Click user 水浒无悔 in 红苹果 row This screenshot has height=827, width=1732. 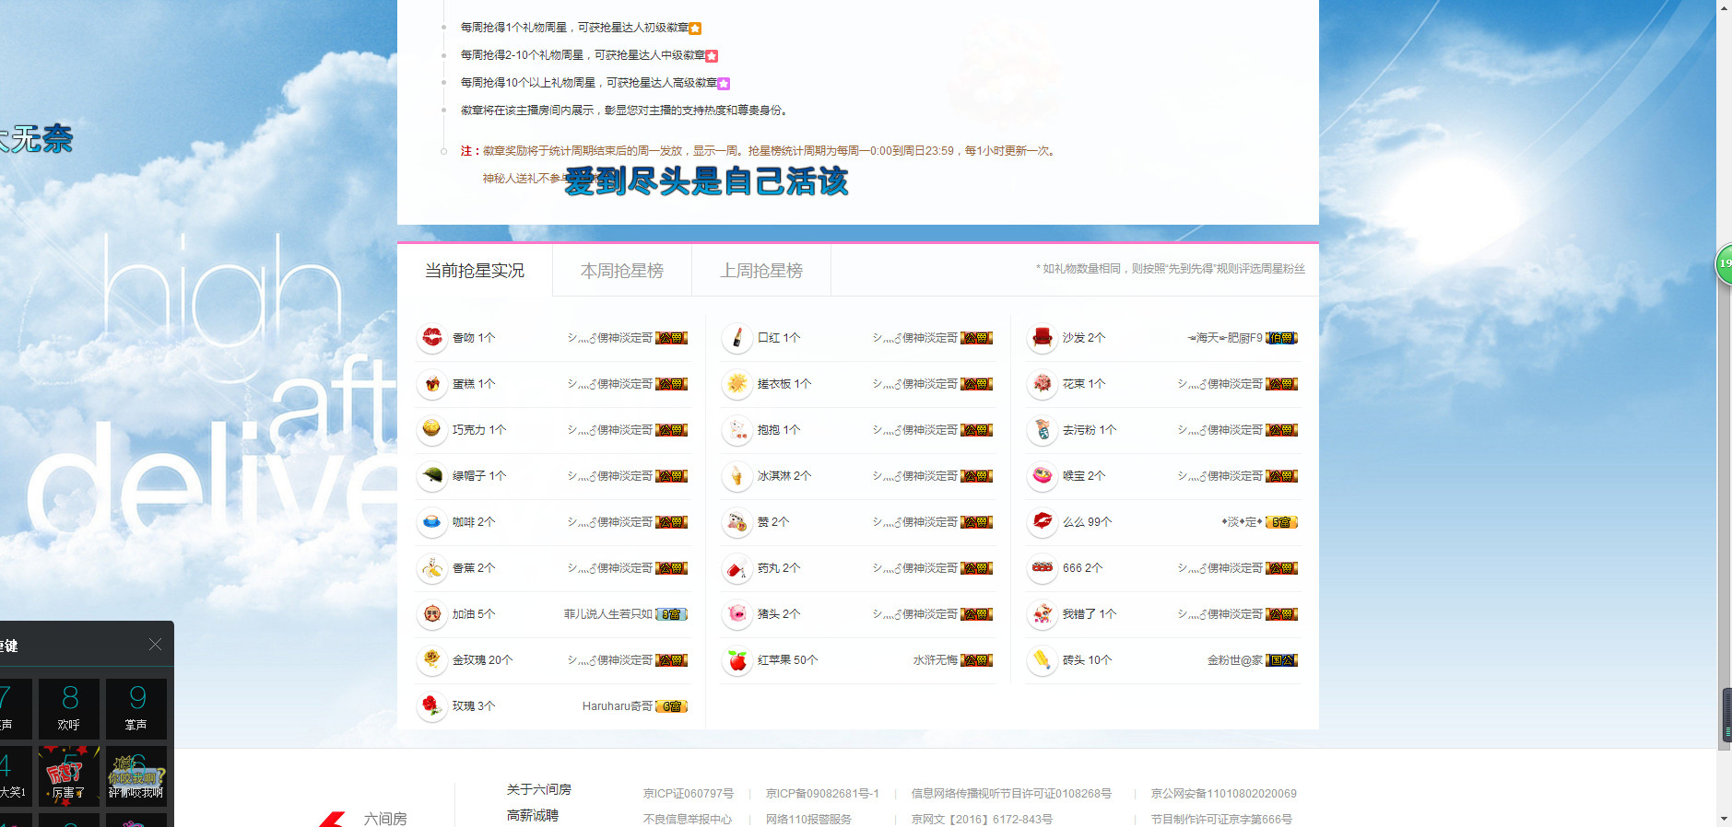(x=935, y=660)
